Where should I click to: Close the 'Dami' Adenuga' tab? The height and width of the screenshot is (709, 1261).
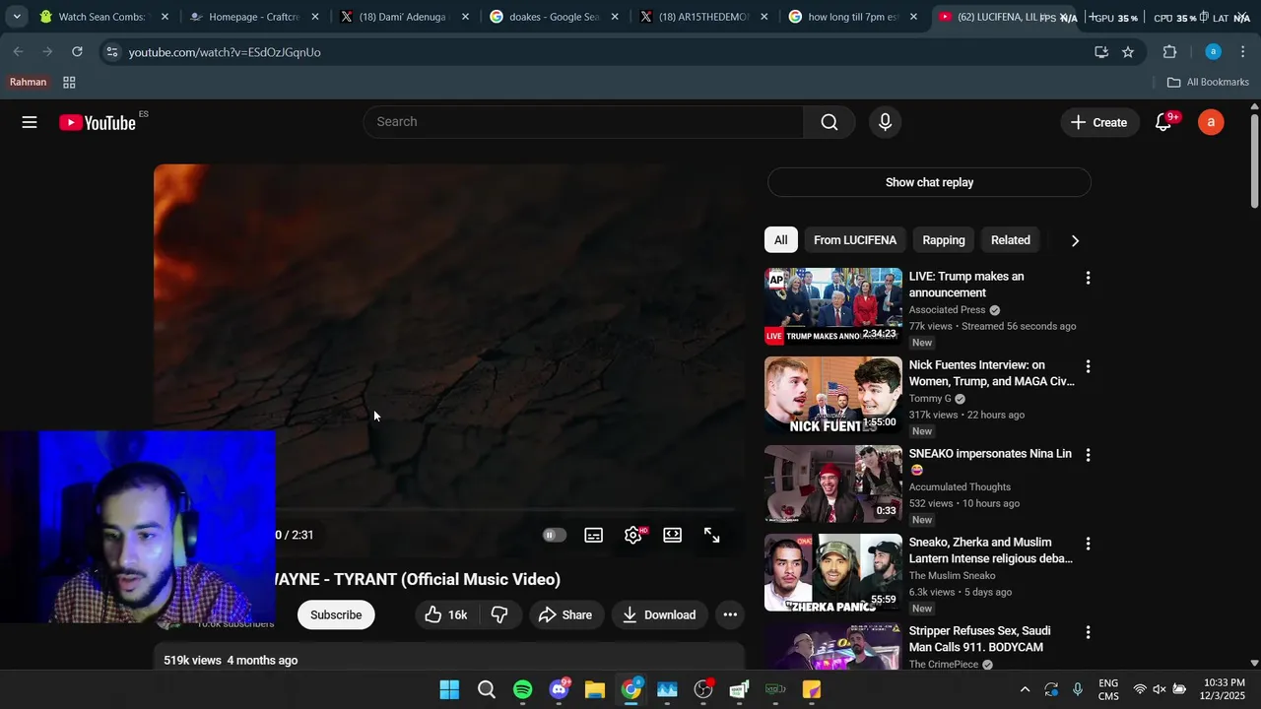pyautogui.click(x=465, y=17)
